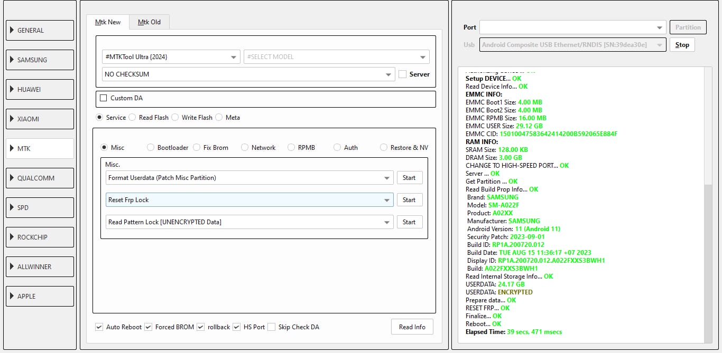Switch to the Mtk Old tab
The width and height of the screenshot is (722, 353).
(149, 22)
